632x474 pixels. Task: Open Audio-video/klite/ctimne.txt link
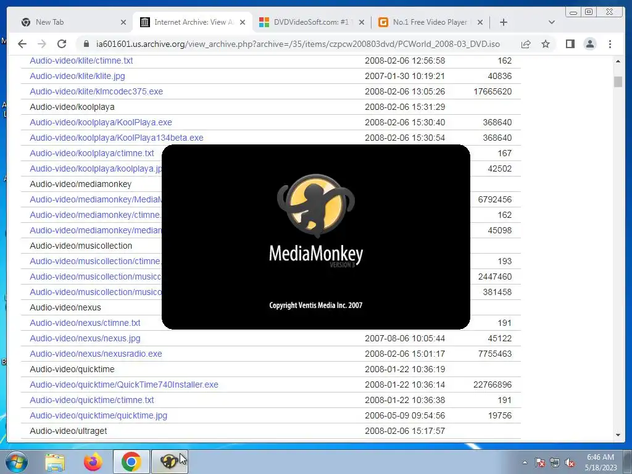[x=81, y=60]
